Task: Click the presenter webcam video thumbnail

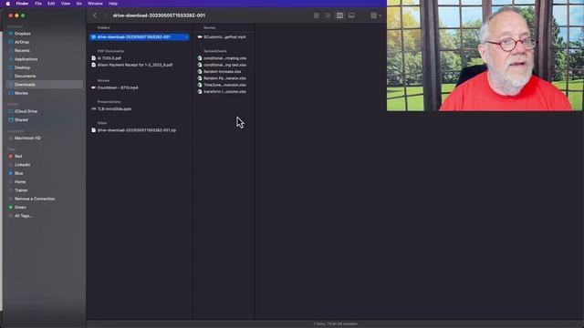Action: click(485, 56)
